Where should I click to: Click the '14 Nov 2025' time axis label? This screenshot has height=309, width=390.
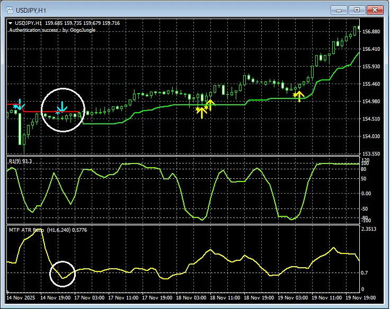[21, 297]
